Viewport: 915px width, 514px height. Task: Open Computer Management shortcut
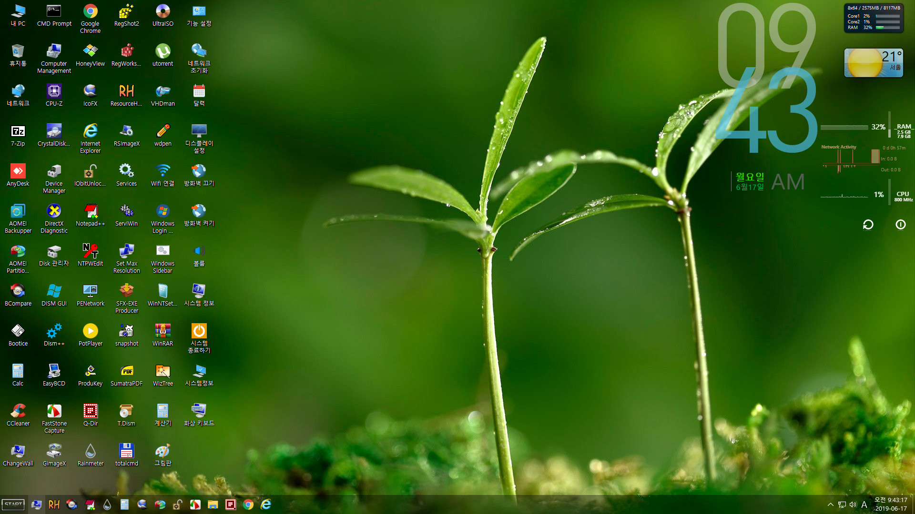tap(54, 59)
